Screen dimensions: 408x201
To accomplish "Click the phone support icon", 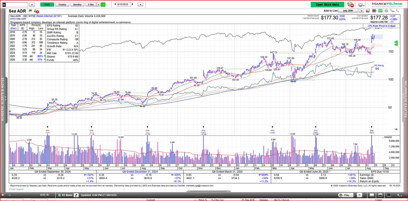I will click(x=397, y=11).
